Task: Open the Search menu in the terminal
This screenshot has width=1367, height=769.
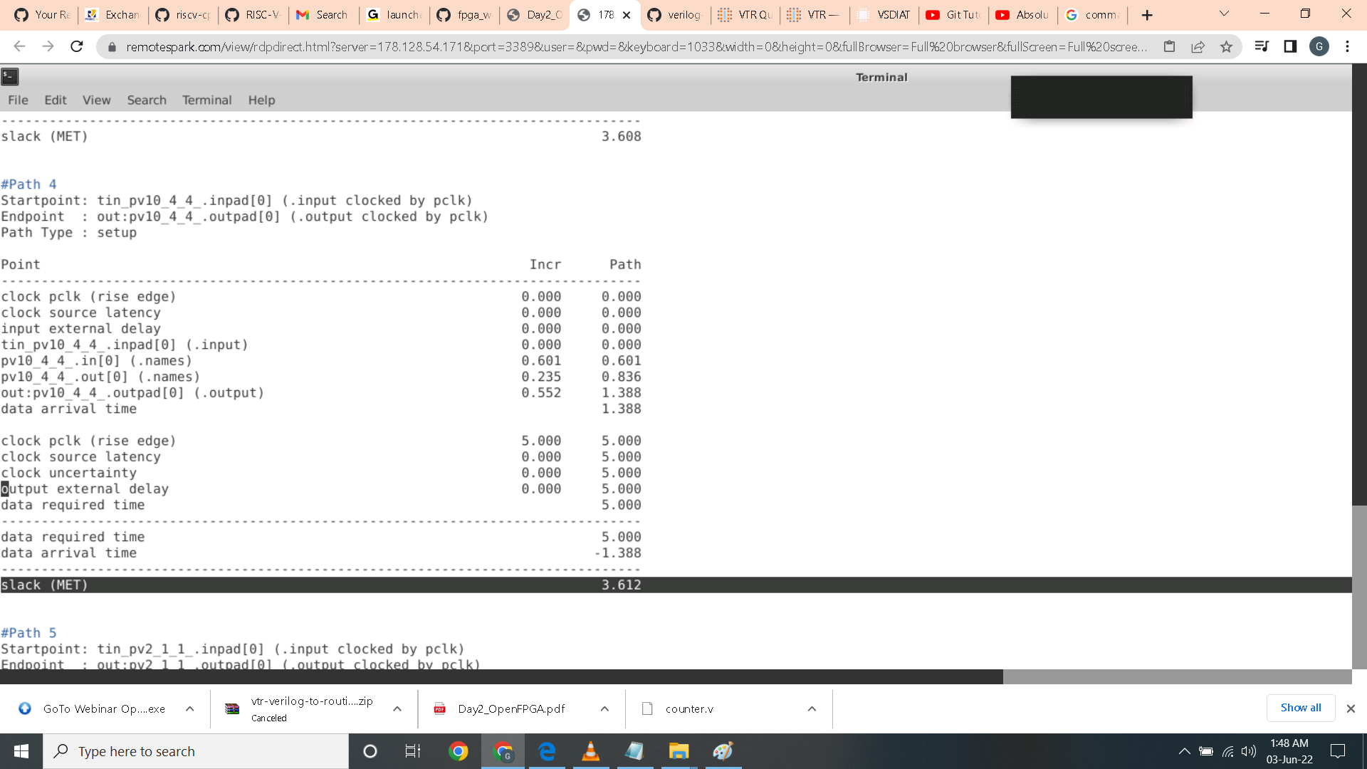Action: click(147, 100)
